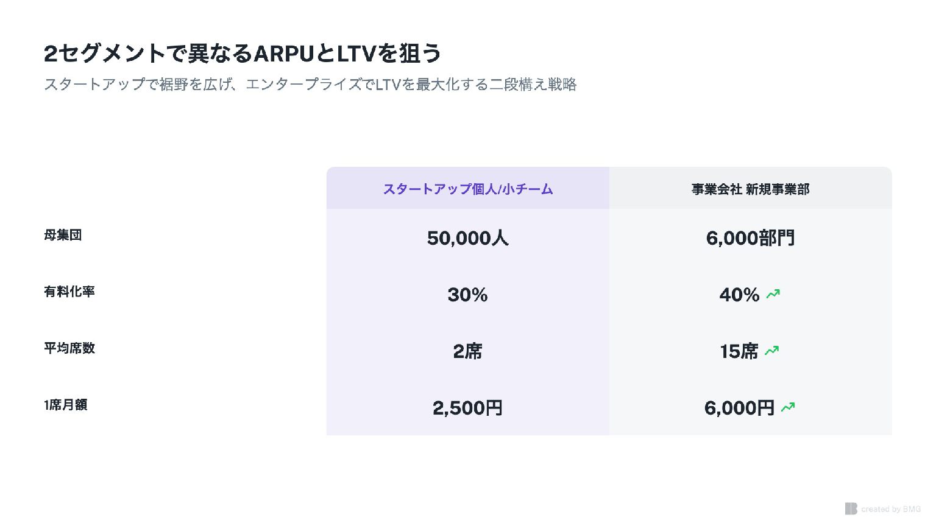The height and width of the screenshot is (526, 936).
Task: Click the 30% value cell
Action: [x=467, y=295]
